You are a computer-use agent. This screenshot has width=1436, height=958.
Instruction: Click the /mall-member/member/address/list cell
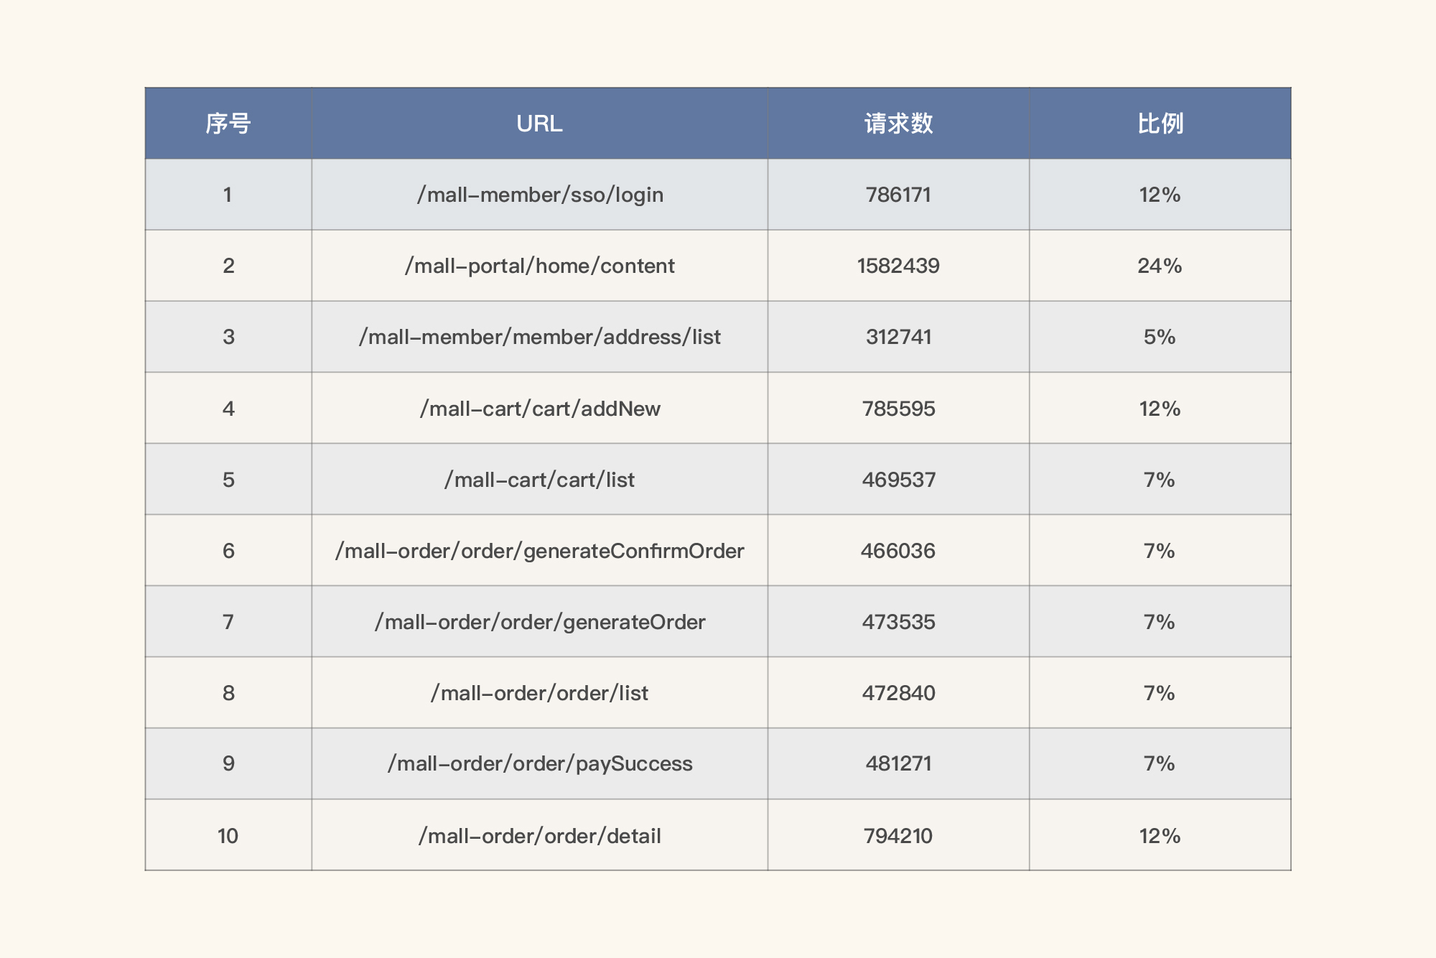click(539, 337)
